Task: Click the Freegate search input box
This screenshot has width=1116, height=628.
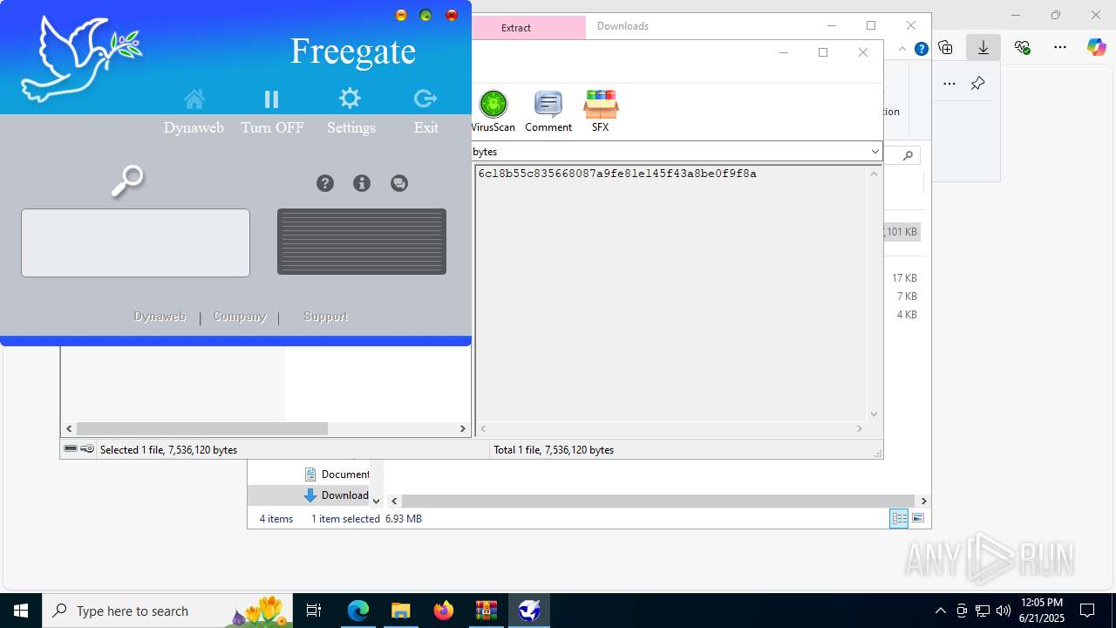Action: pos(135,242)
